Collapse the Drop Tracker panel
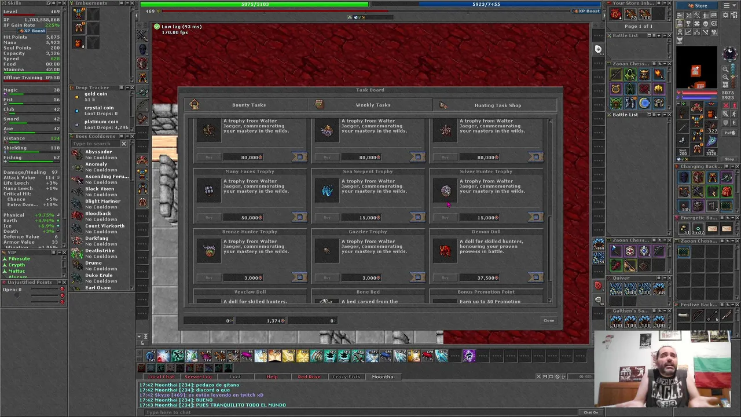Viewport: 741px width, 417px height. point(127,87)
